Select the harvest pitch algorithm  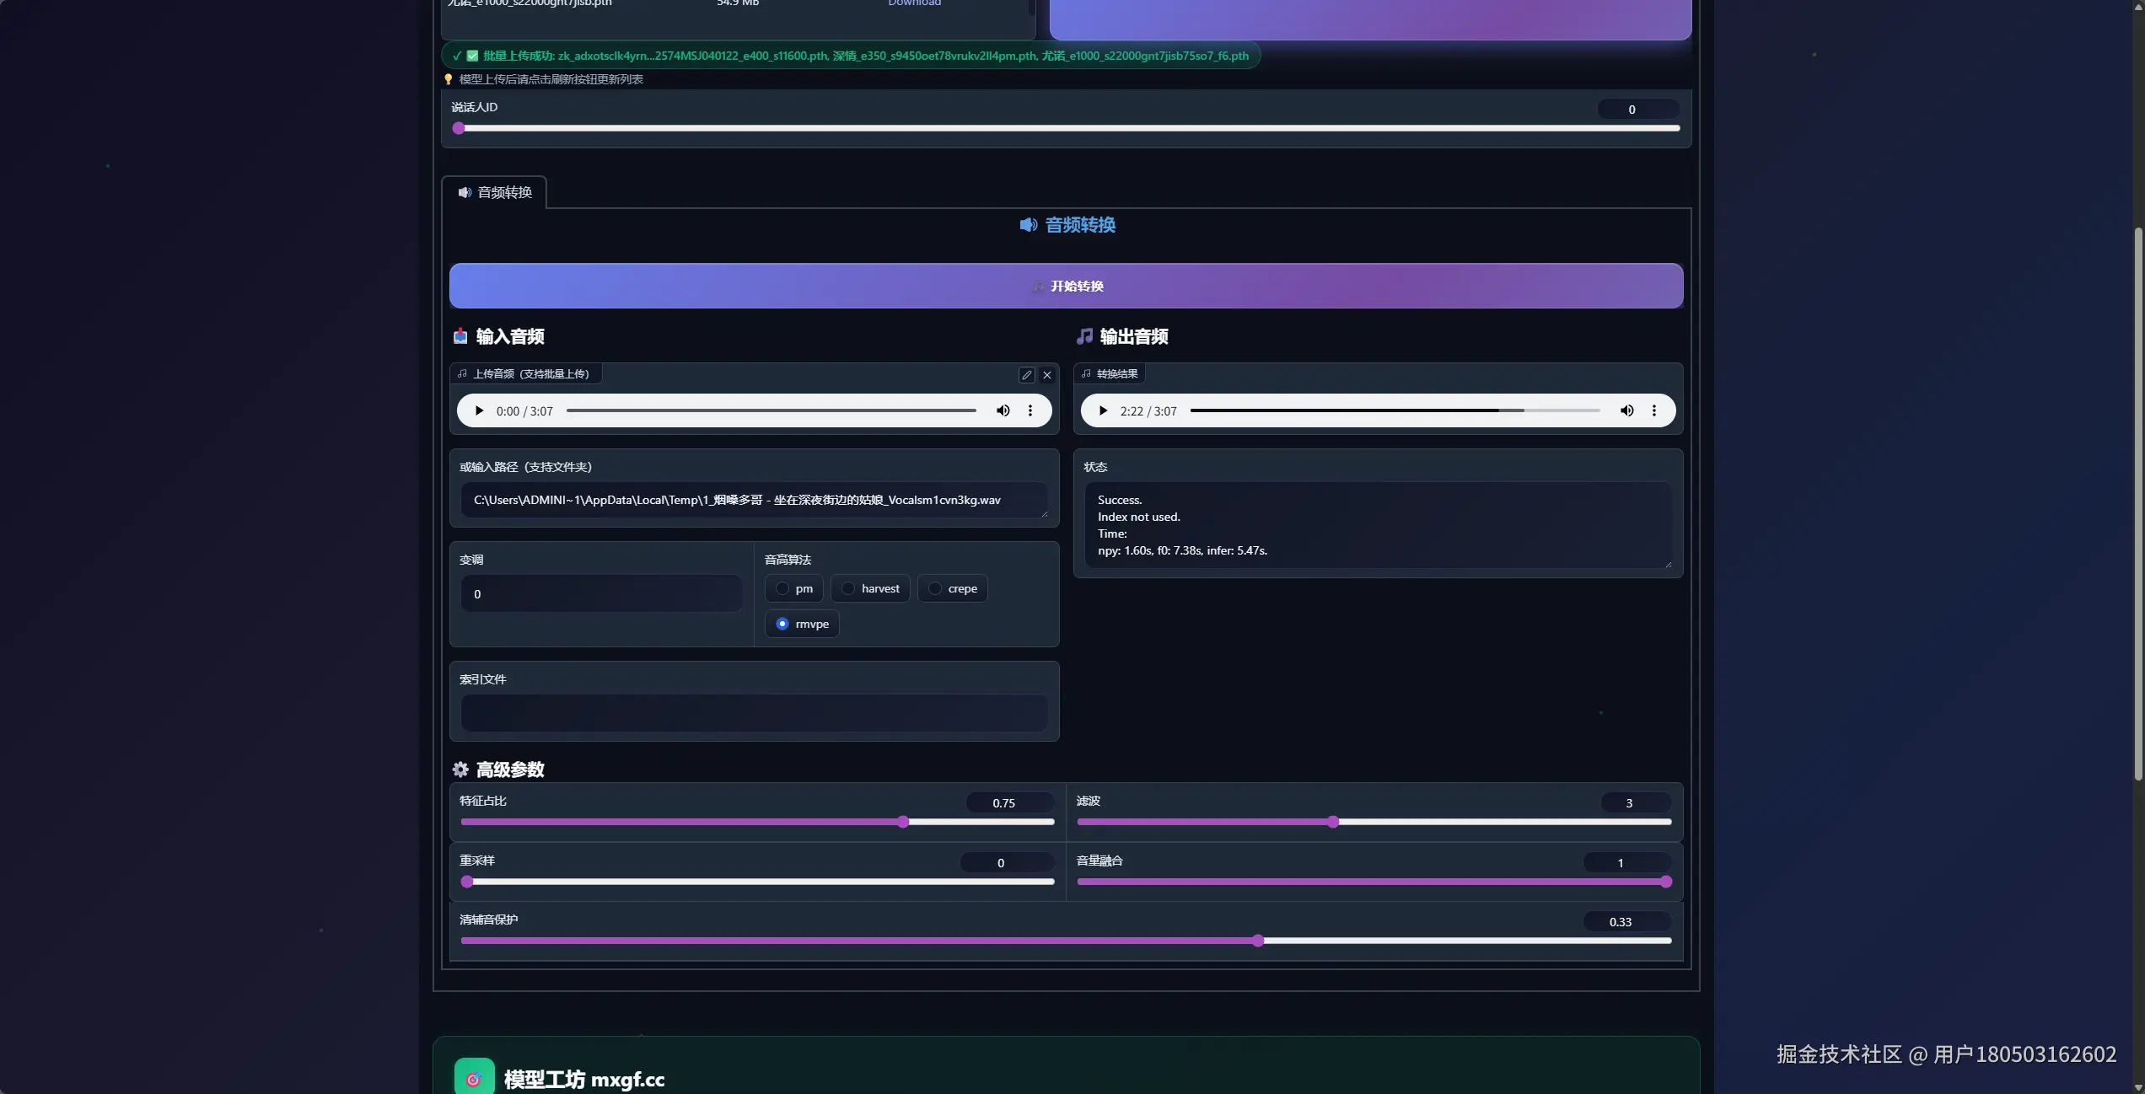[848, 589]
